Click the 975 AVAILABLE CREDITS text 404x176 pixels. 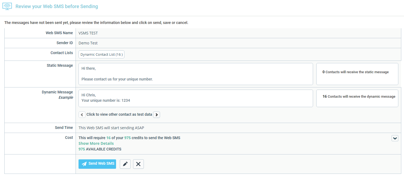[100, 149]
